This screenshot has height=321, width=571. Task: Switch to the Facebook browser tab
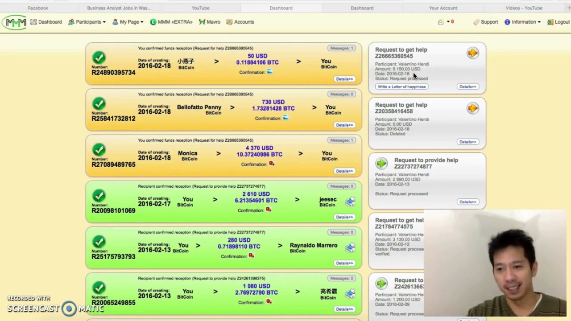click(38, 8)
